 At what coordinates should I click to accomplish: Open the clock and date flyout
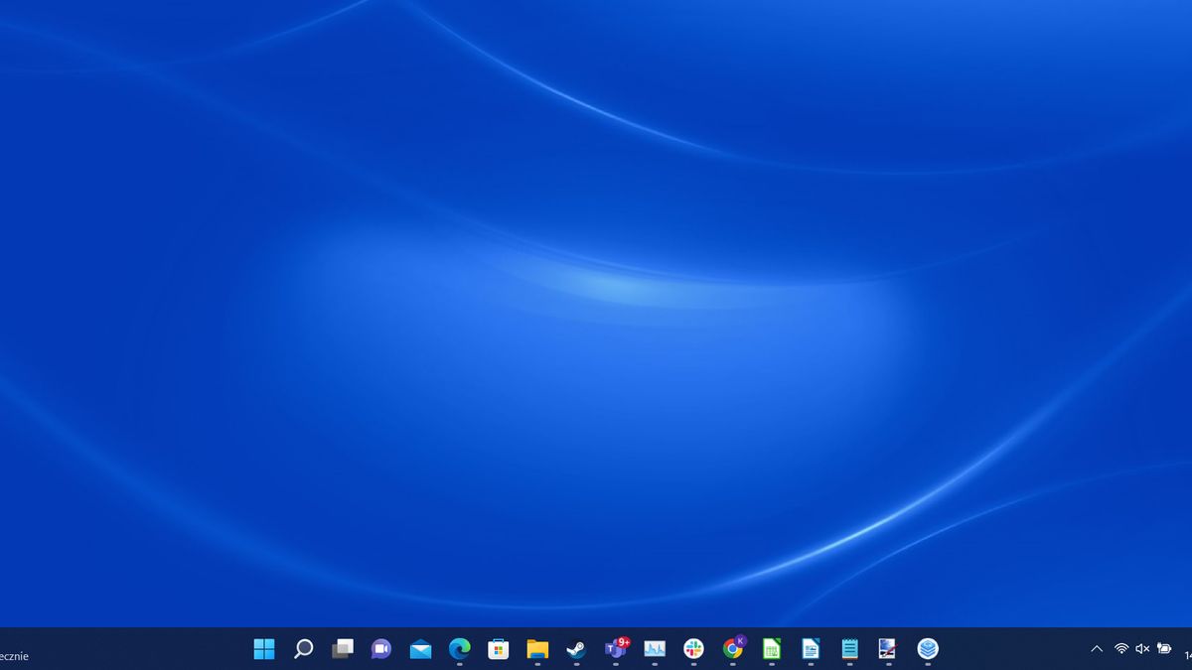tap(1187, 651)
